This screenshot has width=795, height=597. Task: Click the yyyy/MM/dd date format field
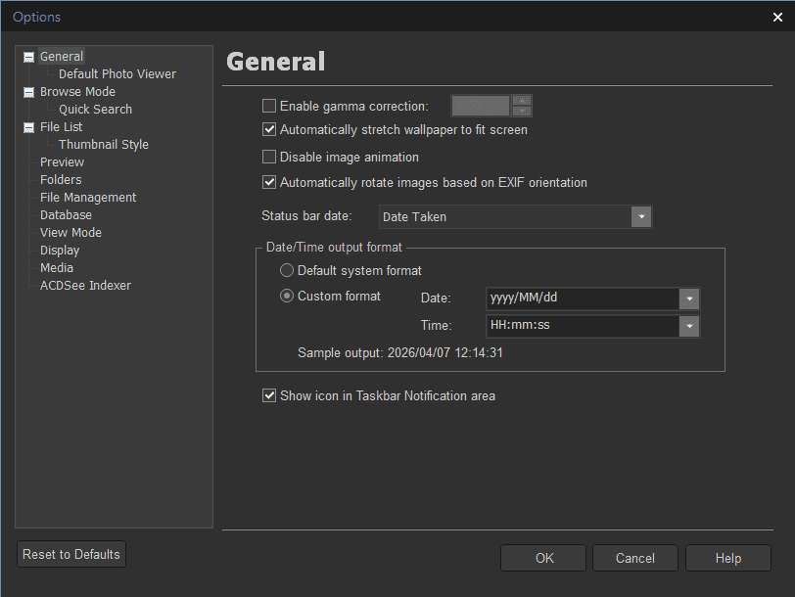click(x=583, y=298)
